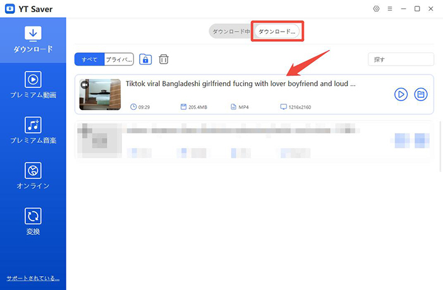
Task: Open the hamburger menu in title bar
Action: (390, 9)
